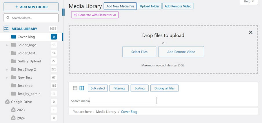Click the Add New Folder button
Screen dimensions: 262x123
pyautogui.click(x=31, y=7)
